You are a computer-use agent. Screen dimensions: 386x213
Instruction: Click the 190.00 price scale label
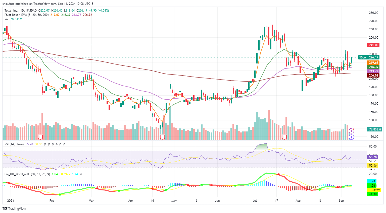coord(373,87)
